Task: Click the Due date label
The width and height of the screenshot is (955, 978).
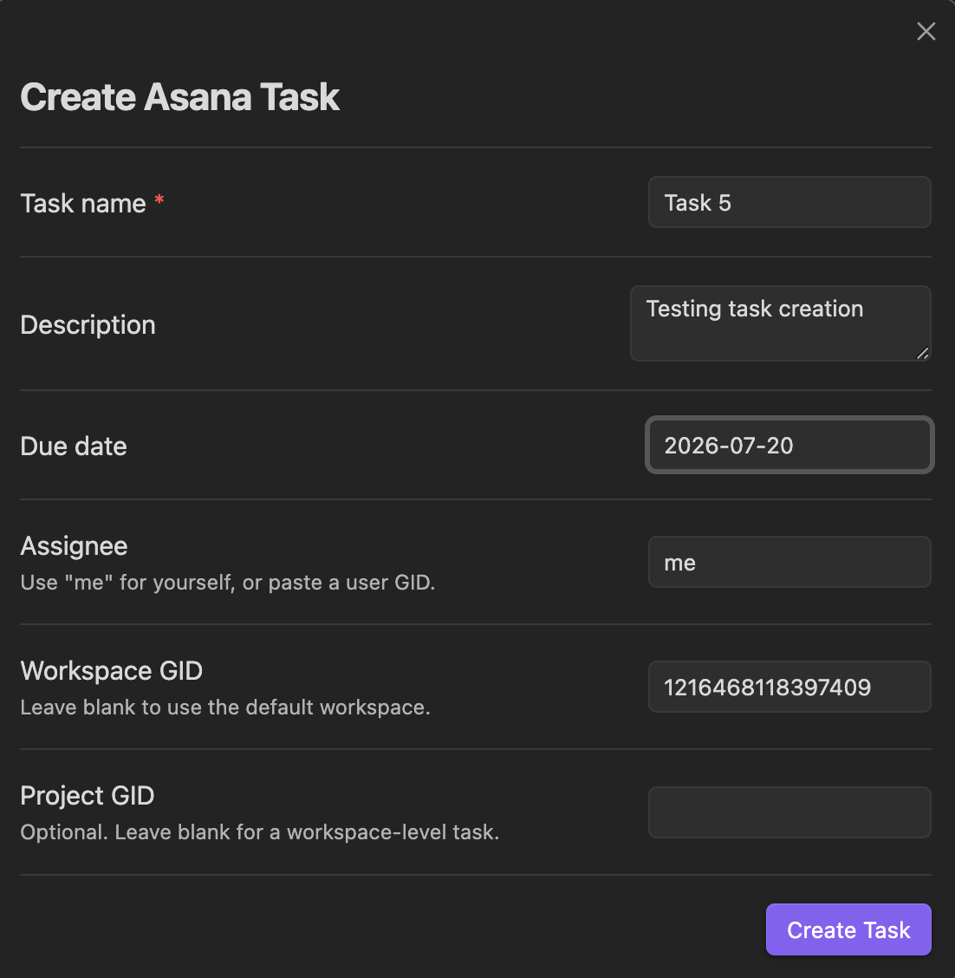Action: click(x=74, y=446)
